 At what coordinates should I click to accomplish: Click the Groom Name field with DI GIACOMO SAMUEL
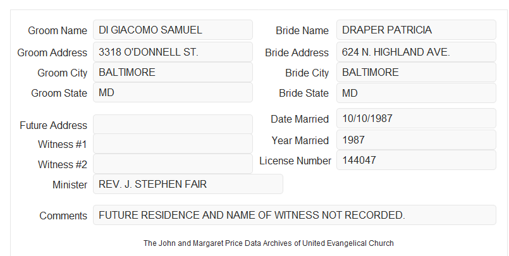coord(173,30)
